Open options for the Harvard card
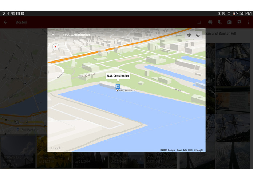The width and height of the screenshot is (253, 180). coord(104,159)
